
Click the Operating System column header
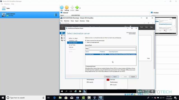[113, 52]
